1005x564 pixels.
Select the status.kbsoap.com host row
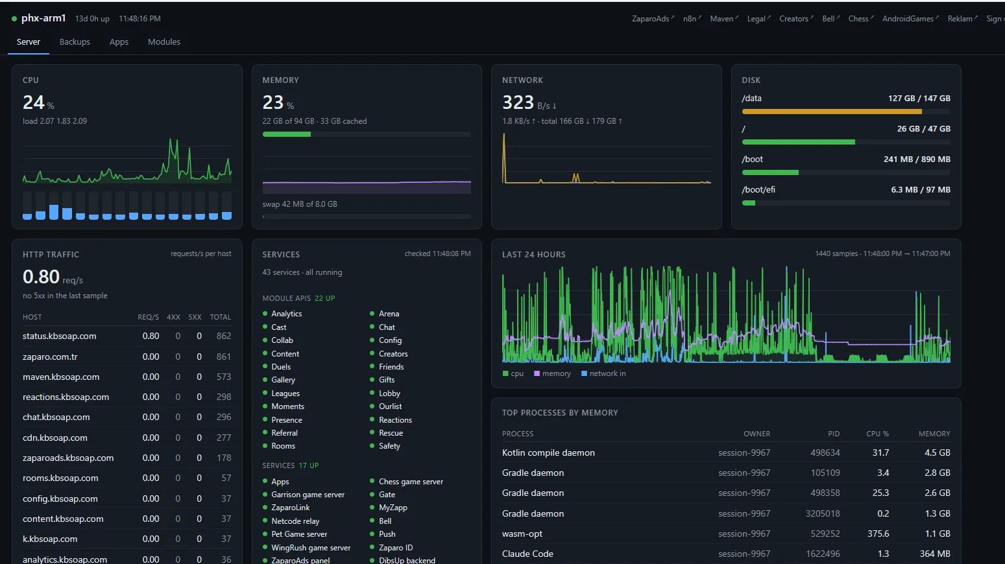(127, 336)
